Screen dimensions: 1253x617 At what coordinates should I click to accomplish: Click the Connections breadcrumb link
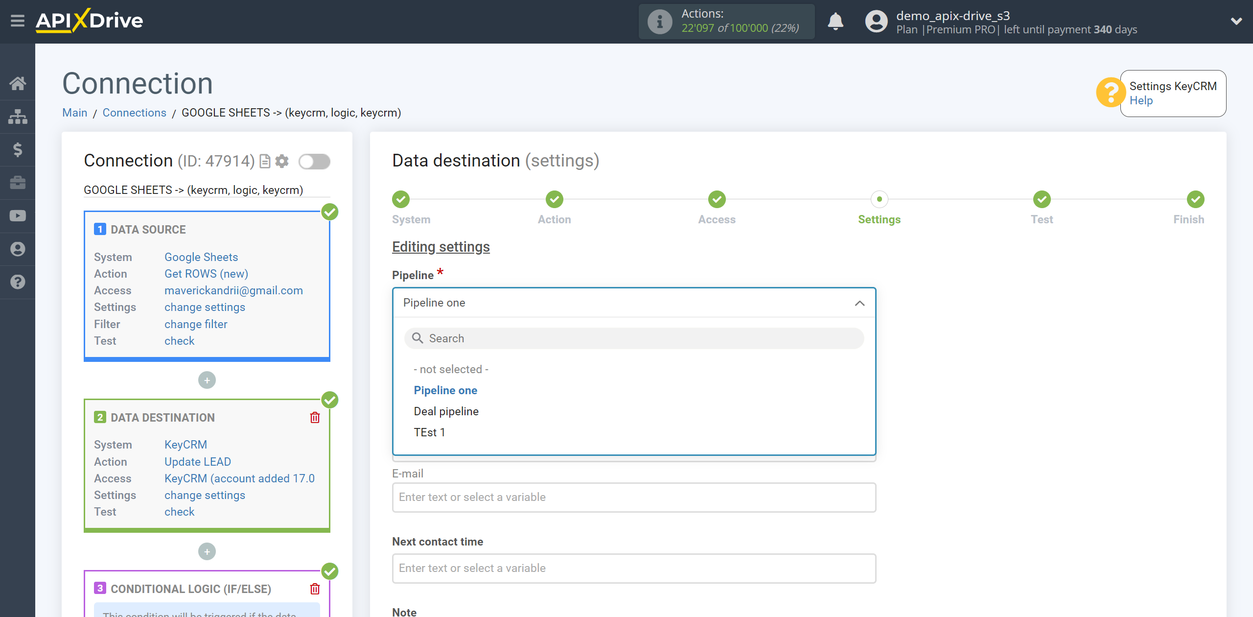(x=135, y=113)
